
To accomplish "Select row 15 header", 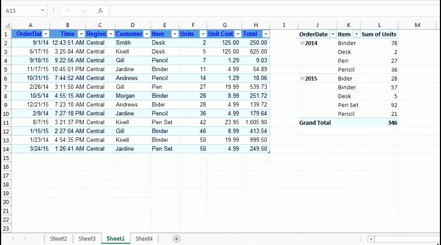I will pyautogui.click(x=6, y=158).
